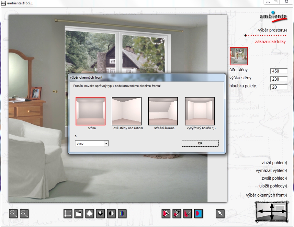Select the red mask brush tool
This screenshot has width=294, height=227.
[x=188, y=213]
